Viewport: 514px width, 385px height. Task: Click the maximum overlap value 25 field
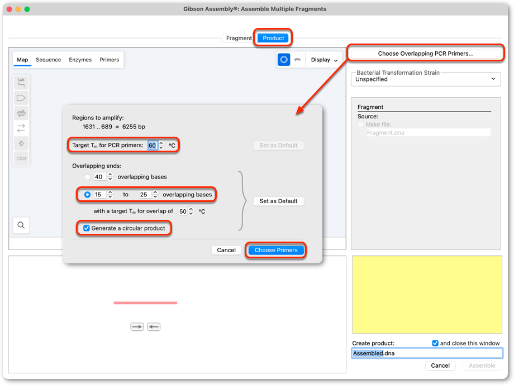point(145,195)
